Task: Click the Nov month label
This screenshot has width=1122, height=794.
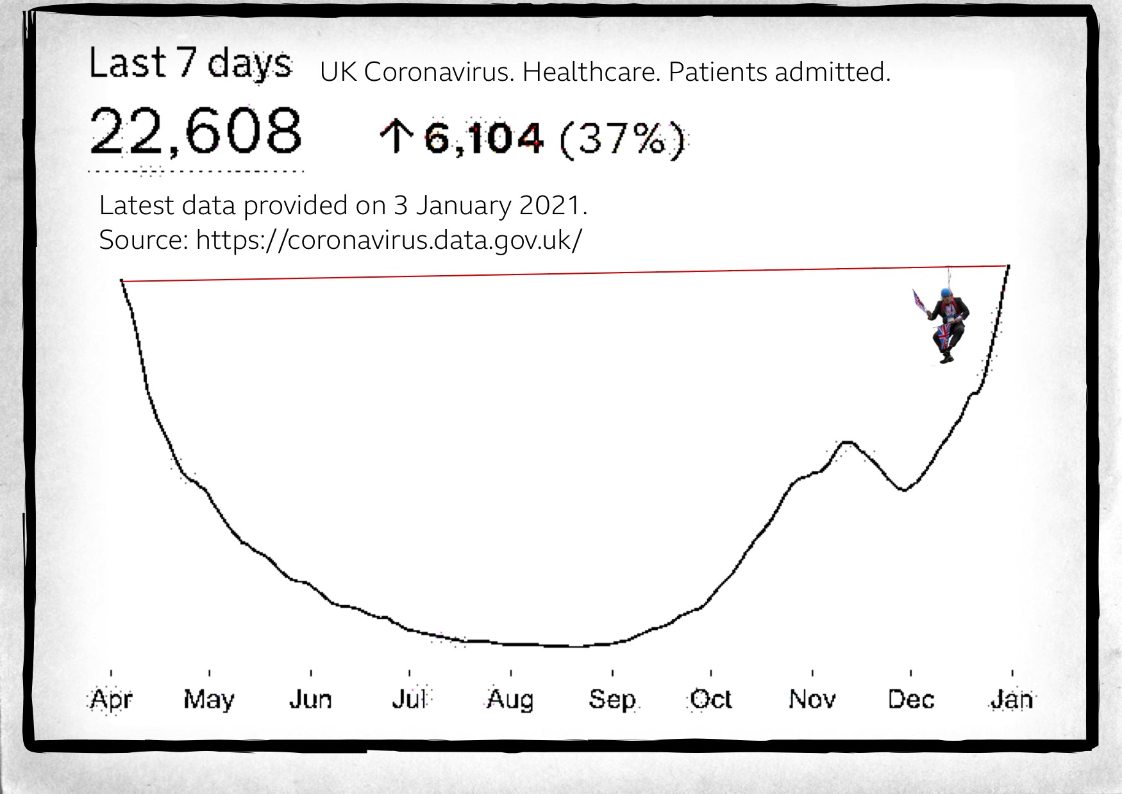Action: (812, 698)
